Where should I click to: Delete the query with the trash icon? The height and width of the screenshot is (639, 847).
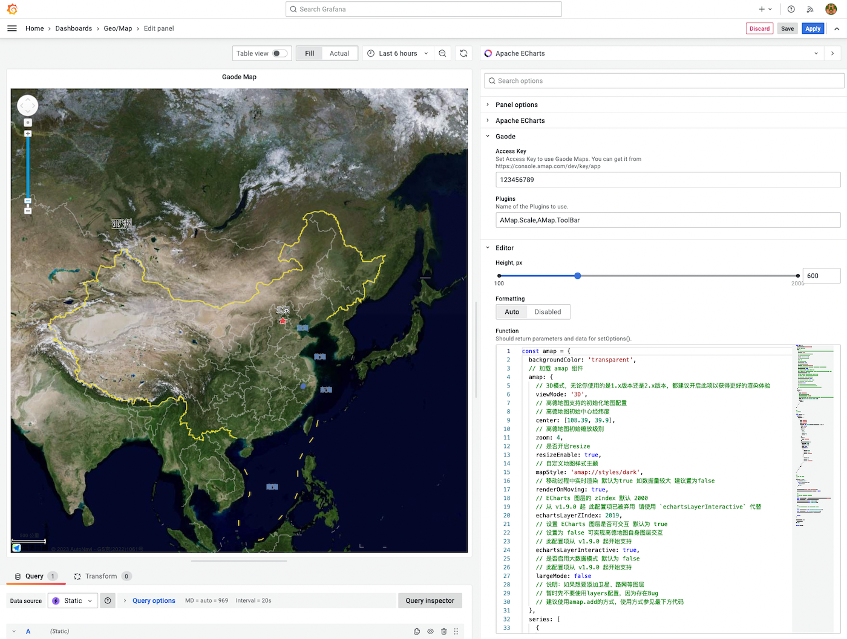click(444, 631)
